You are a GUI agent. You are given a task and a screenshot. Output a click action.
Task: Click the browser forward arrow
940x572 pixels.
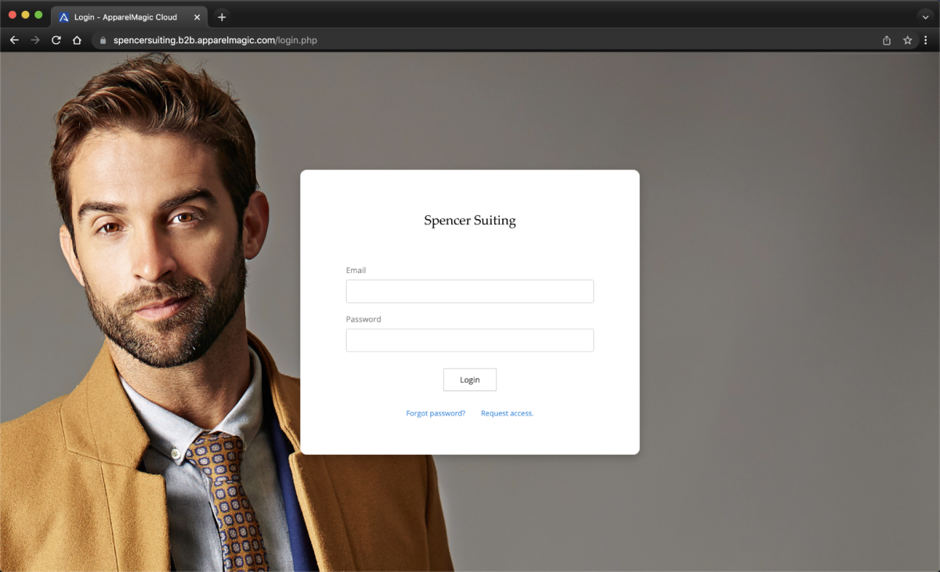click(x=35, y=40)
